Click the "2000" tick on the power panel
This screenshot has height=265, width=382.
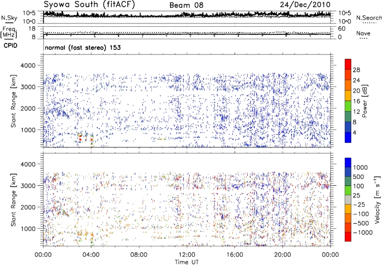[28, 108]
